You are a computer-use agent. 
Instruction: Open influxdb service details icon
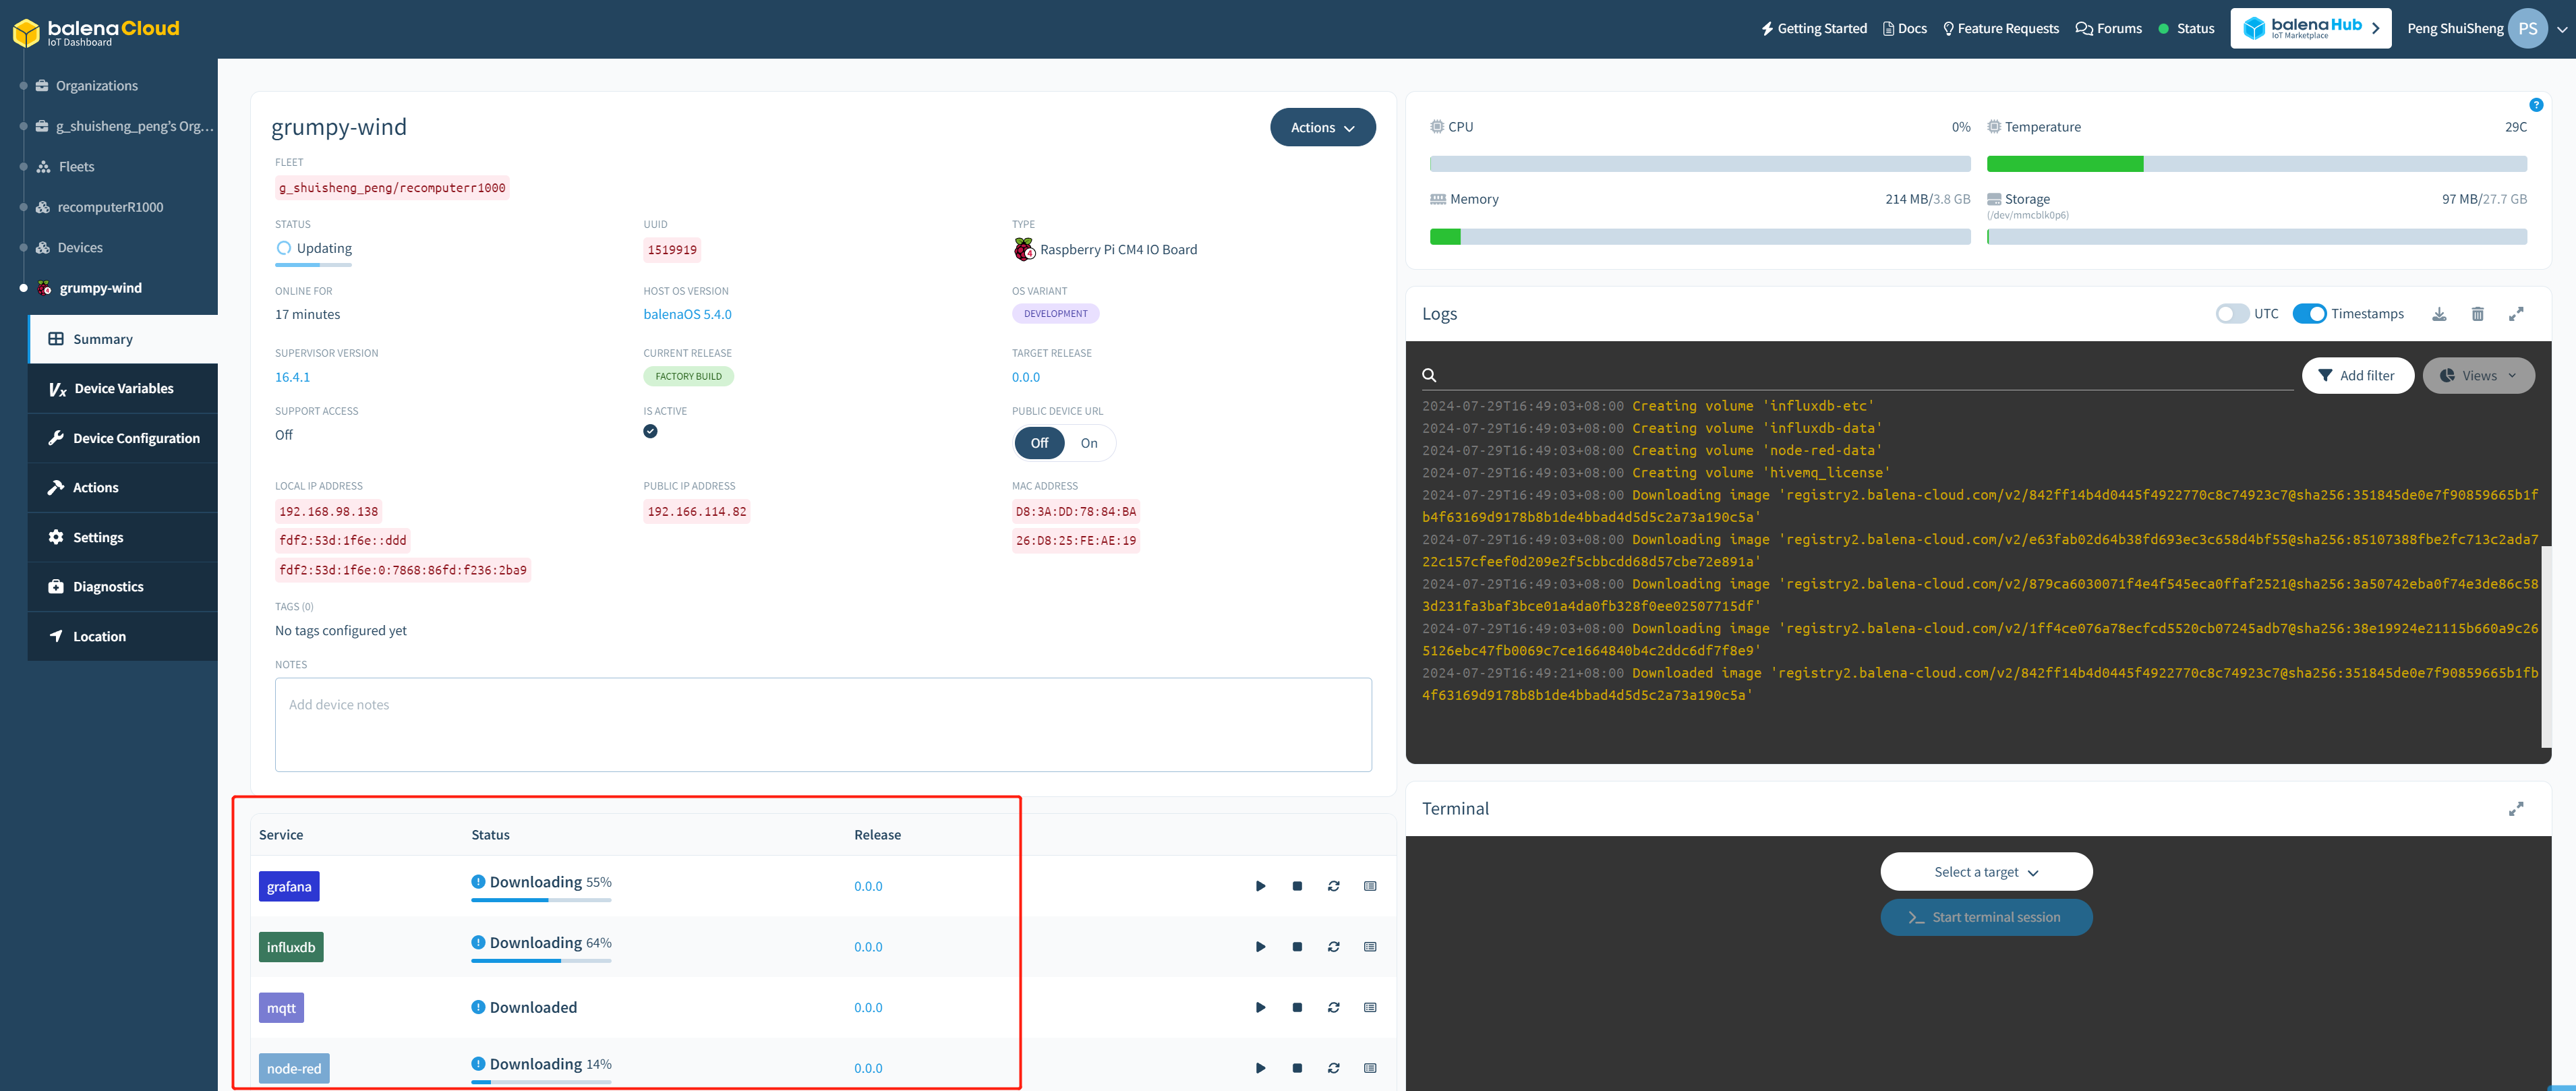pyautogui.click(x=1370, y=947)
